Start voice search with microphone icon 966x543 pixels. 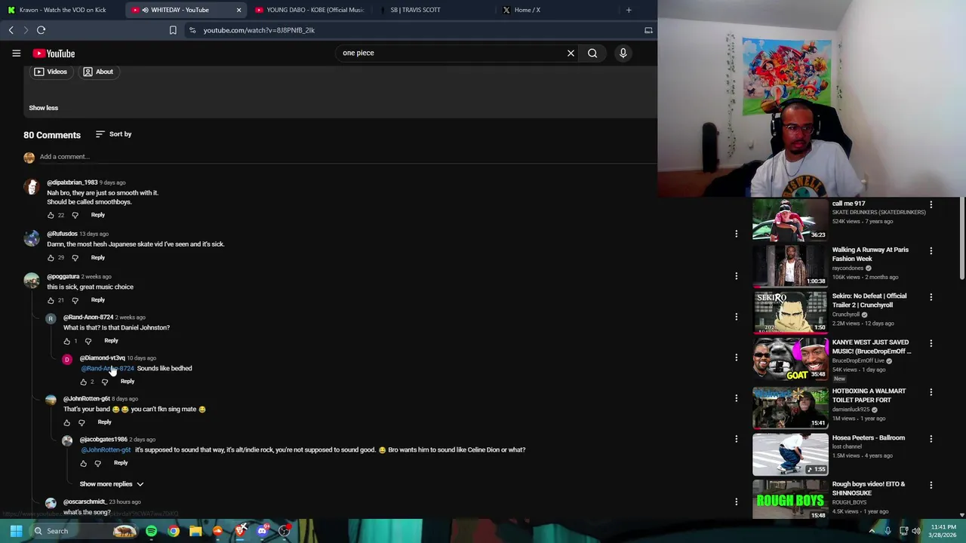pos(623,53)
